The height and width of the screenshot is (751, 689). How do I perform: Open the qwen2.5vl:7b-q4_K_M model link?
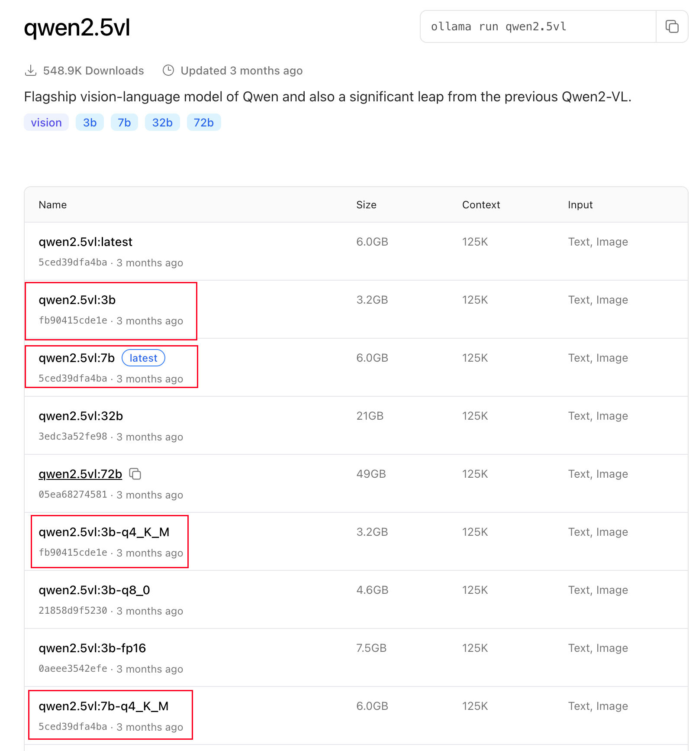point(103,706)
